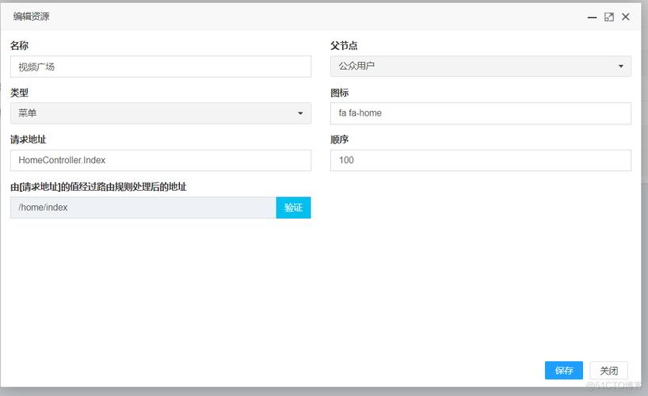Click the routed address field /home/index
648x396 pixels.
143,208
